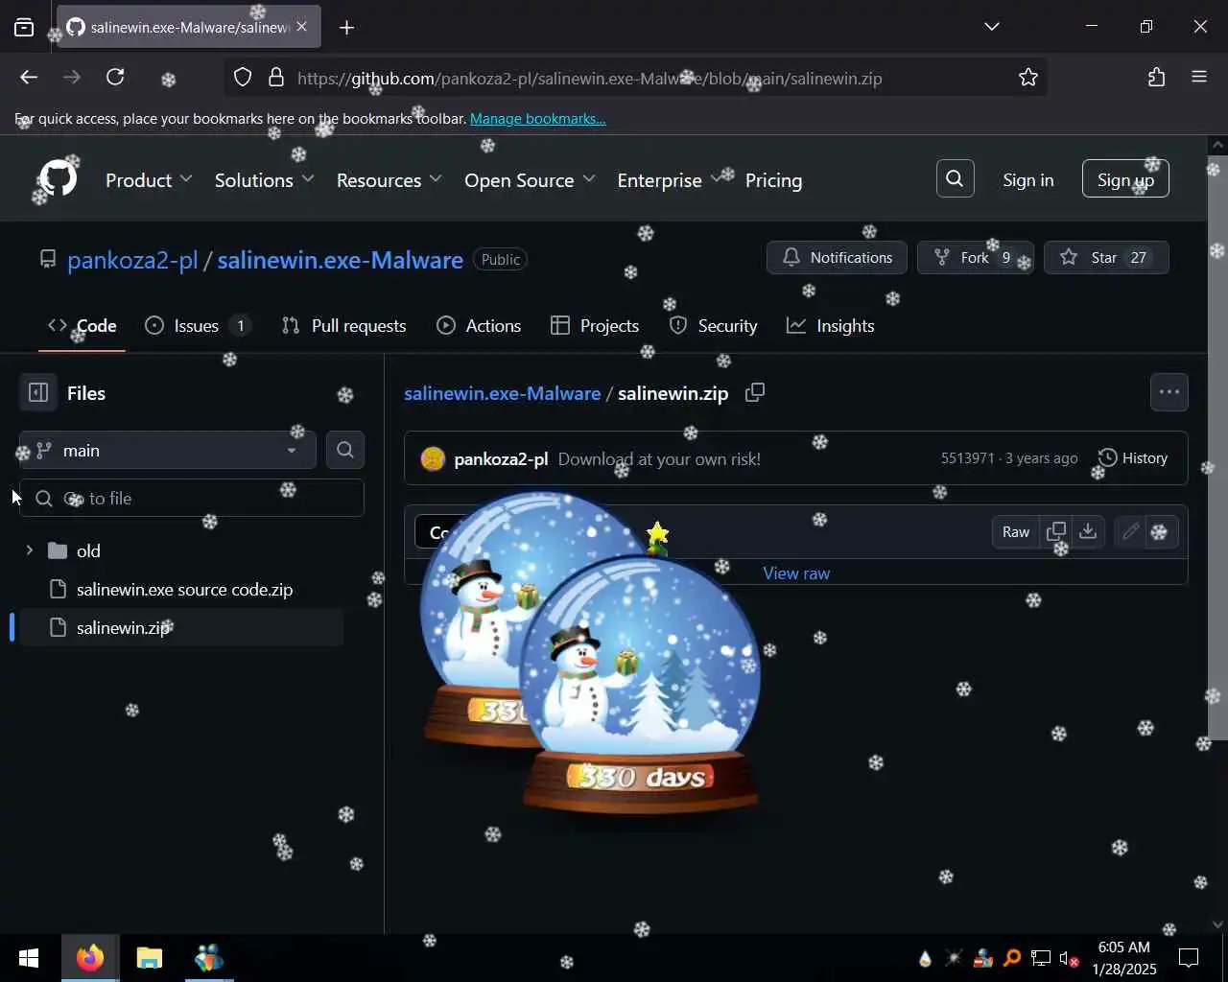
Task: Click the network tray icon
Action: coord(1041,958)
